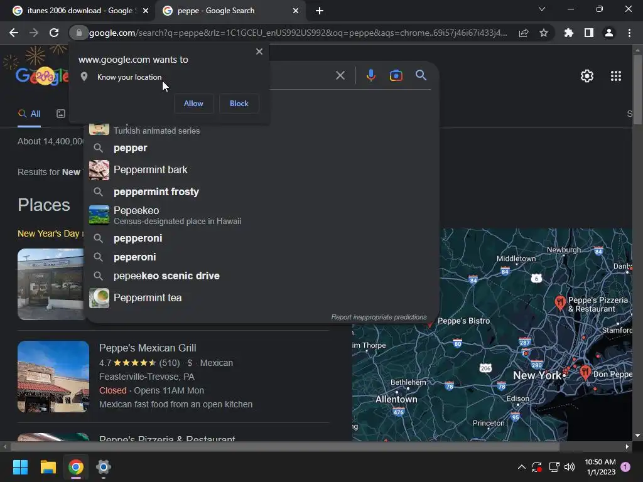643x482 pixels.
Task: Bookmark this tab with star icon
Action: [x=543, y=33]
